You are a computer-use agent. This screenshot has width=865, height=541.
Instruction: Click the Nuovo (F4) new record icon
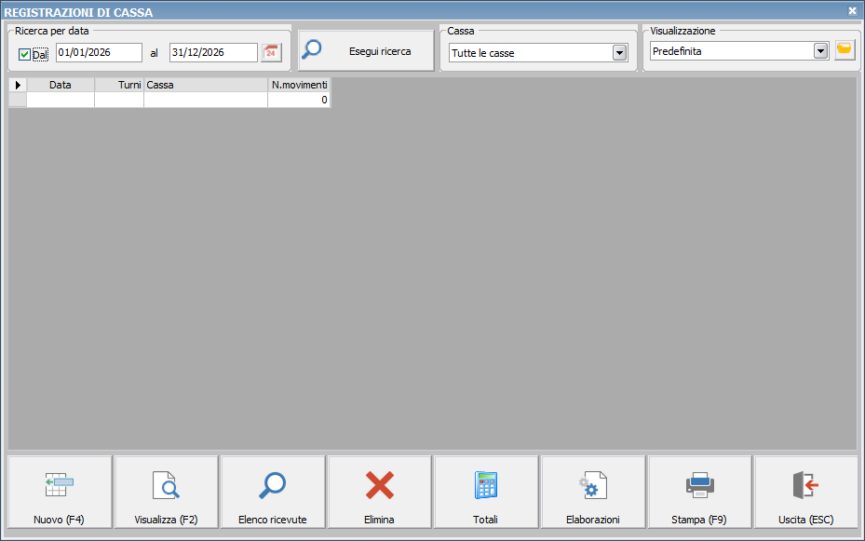tap(60, 485)
